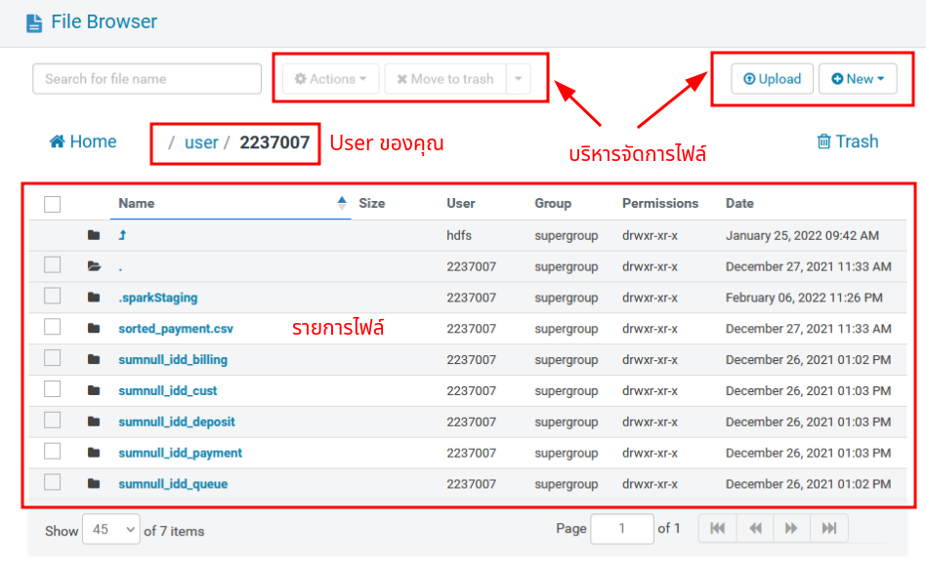Sort the list by the Name column
Viewport: 926px width, 562px height.
click(x=137, y=203)
